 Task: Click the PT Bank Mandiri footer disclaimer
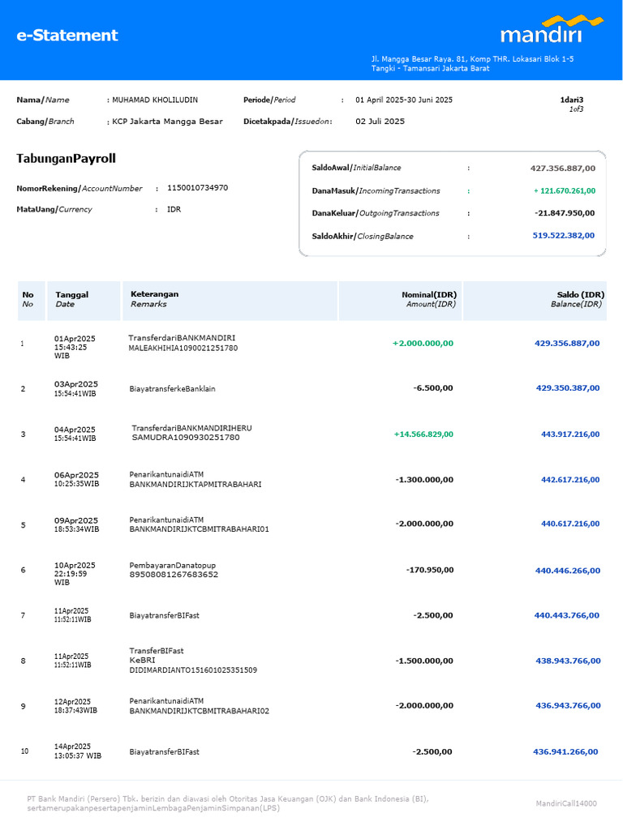[x=228, y=803]
